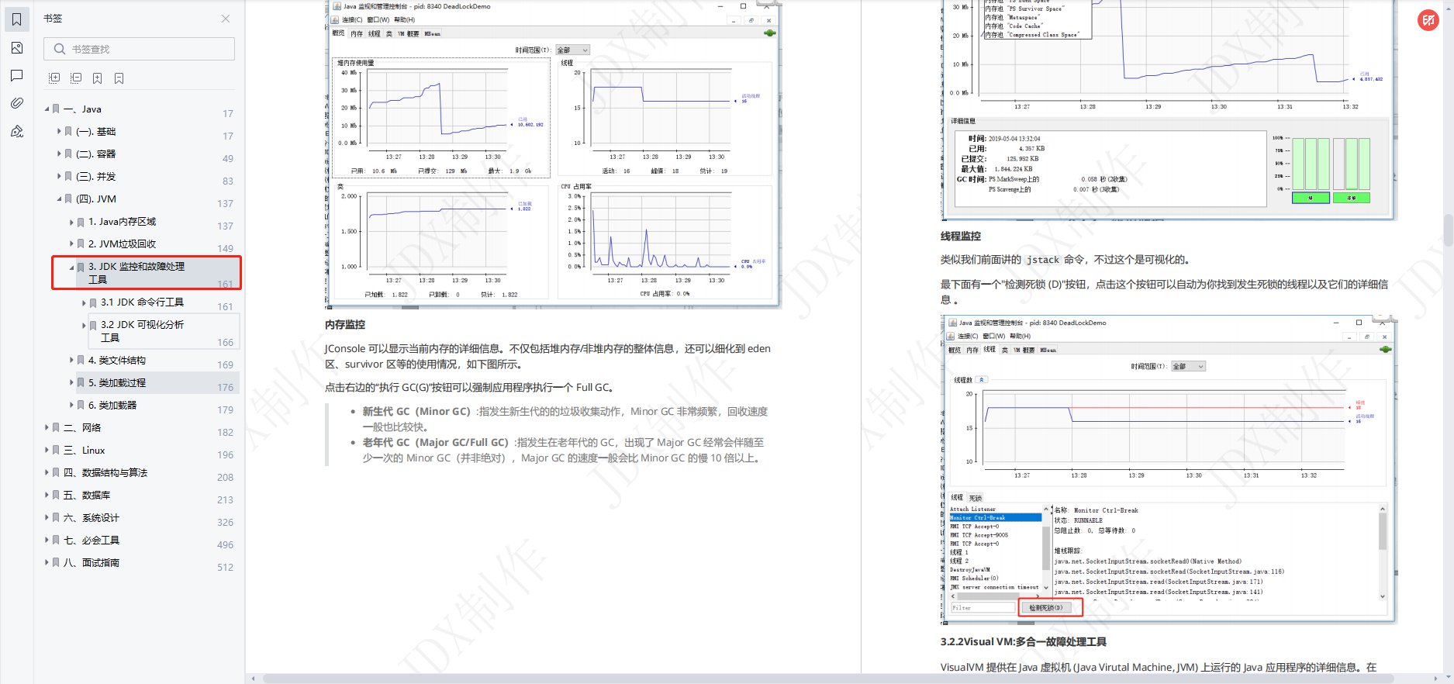Jump to bookmark (三). 并发
The height and width of the screenshot is (684, 1454).
[95, 177]
